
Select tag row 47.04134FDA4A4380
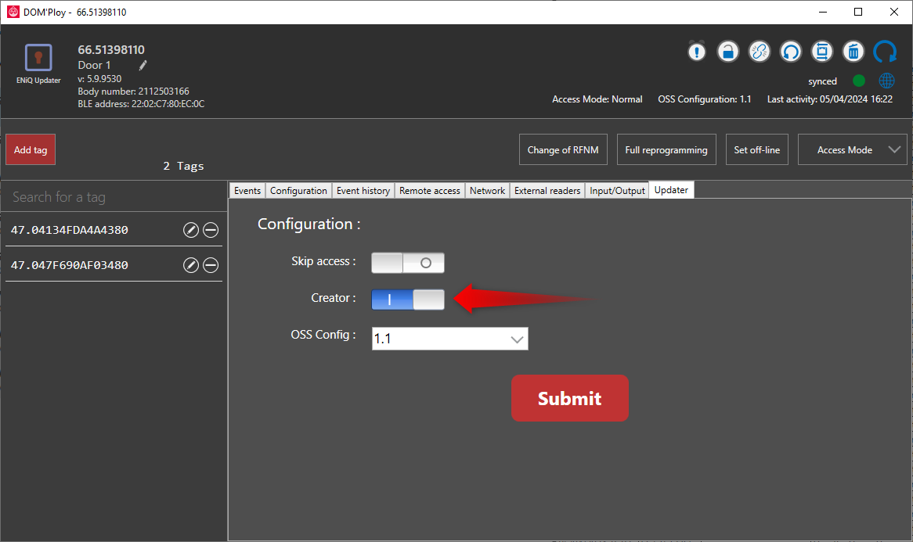tap(114, 230)
